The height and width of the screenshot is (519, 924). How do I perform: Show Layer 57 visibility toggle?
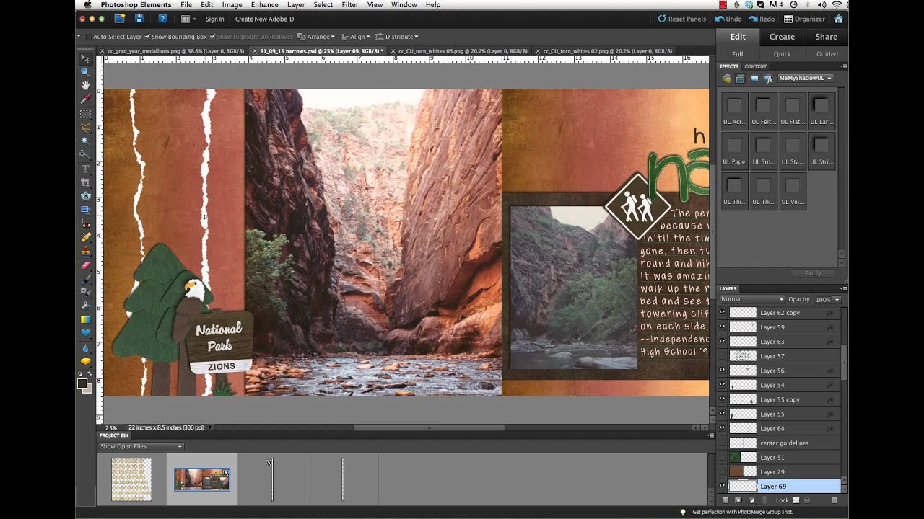tap(722, 355)
